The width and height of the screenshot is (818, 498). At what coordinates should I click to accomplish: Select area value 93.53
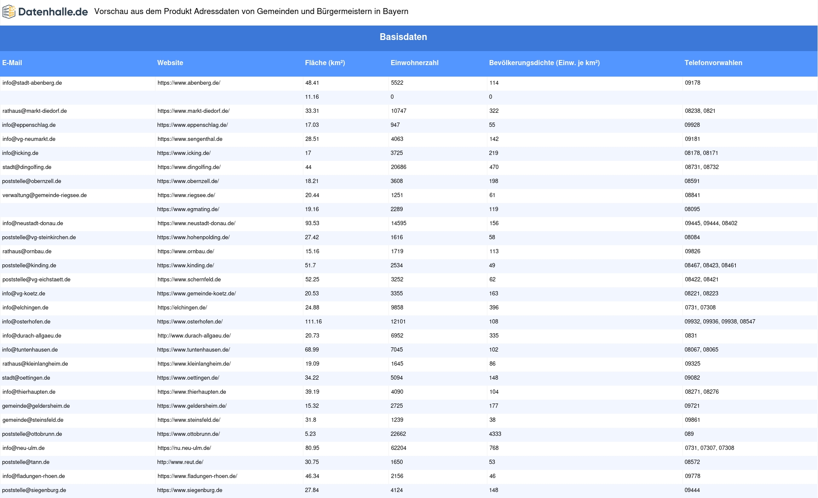pyautogui.click(x=312, y=223)
